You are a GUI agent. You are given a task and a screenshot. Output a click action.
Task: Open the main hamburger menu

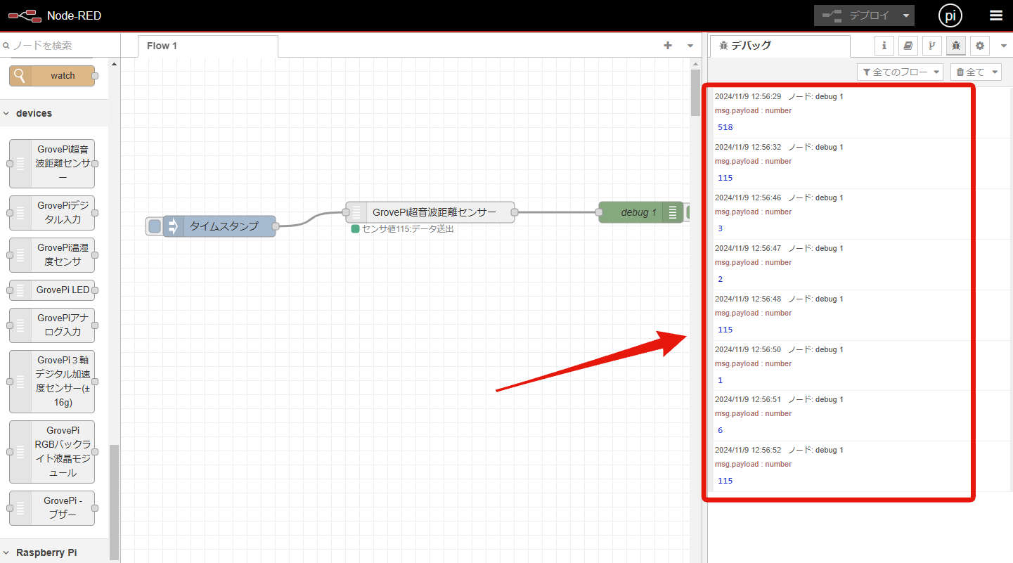click(x=996, y=15)
